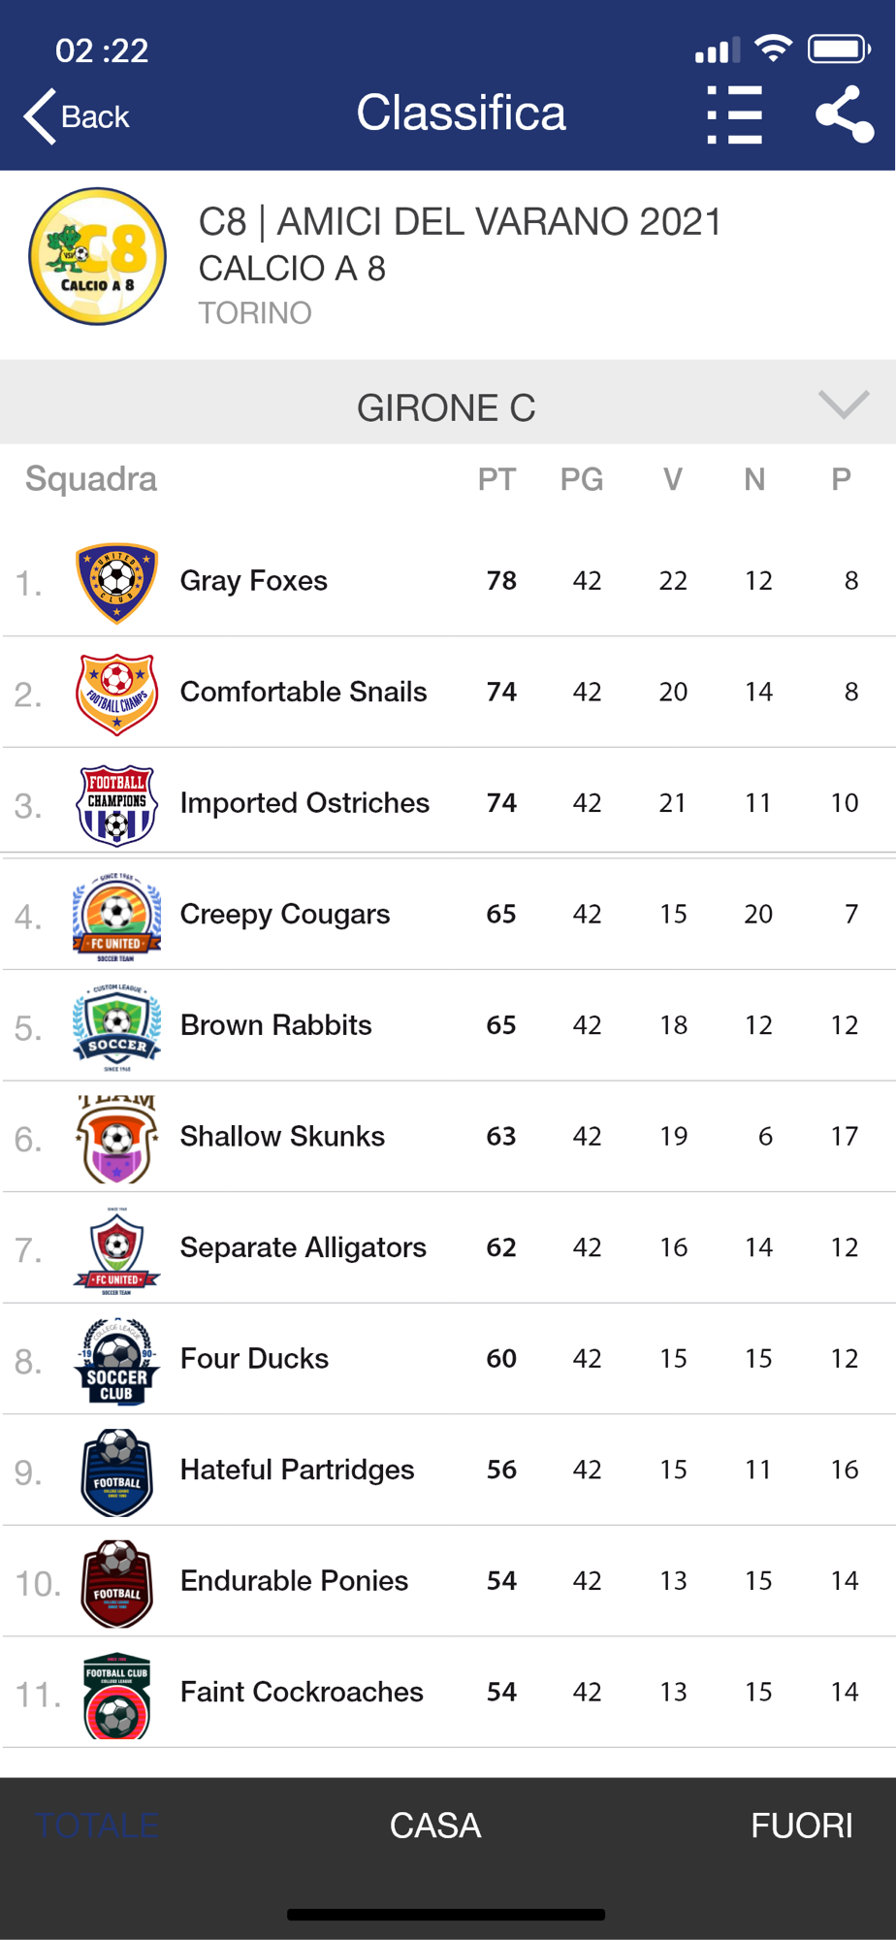Tap the Endurable Ponies team crest
This screenshot has width=896, height=1940.
(116, 1582)
